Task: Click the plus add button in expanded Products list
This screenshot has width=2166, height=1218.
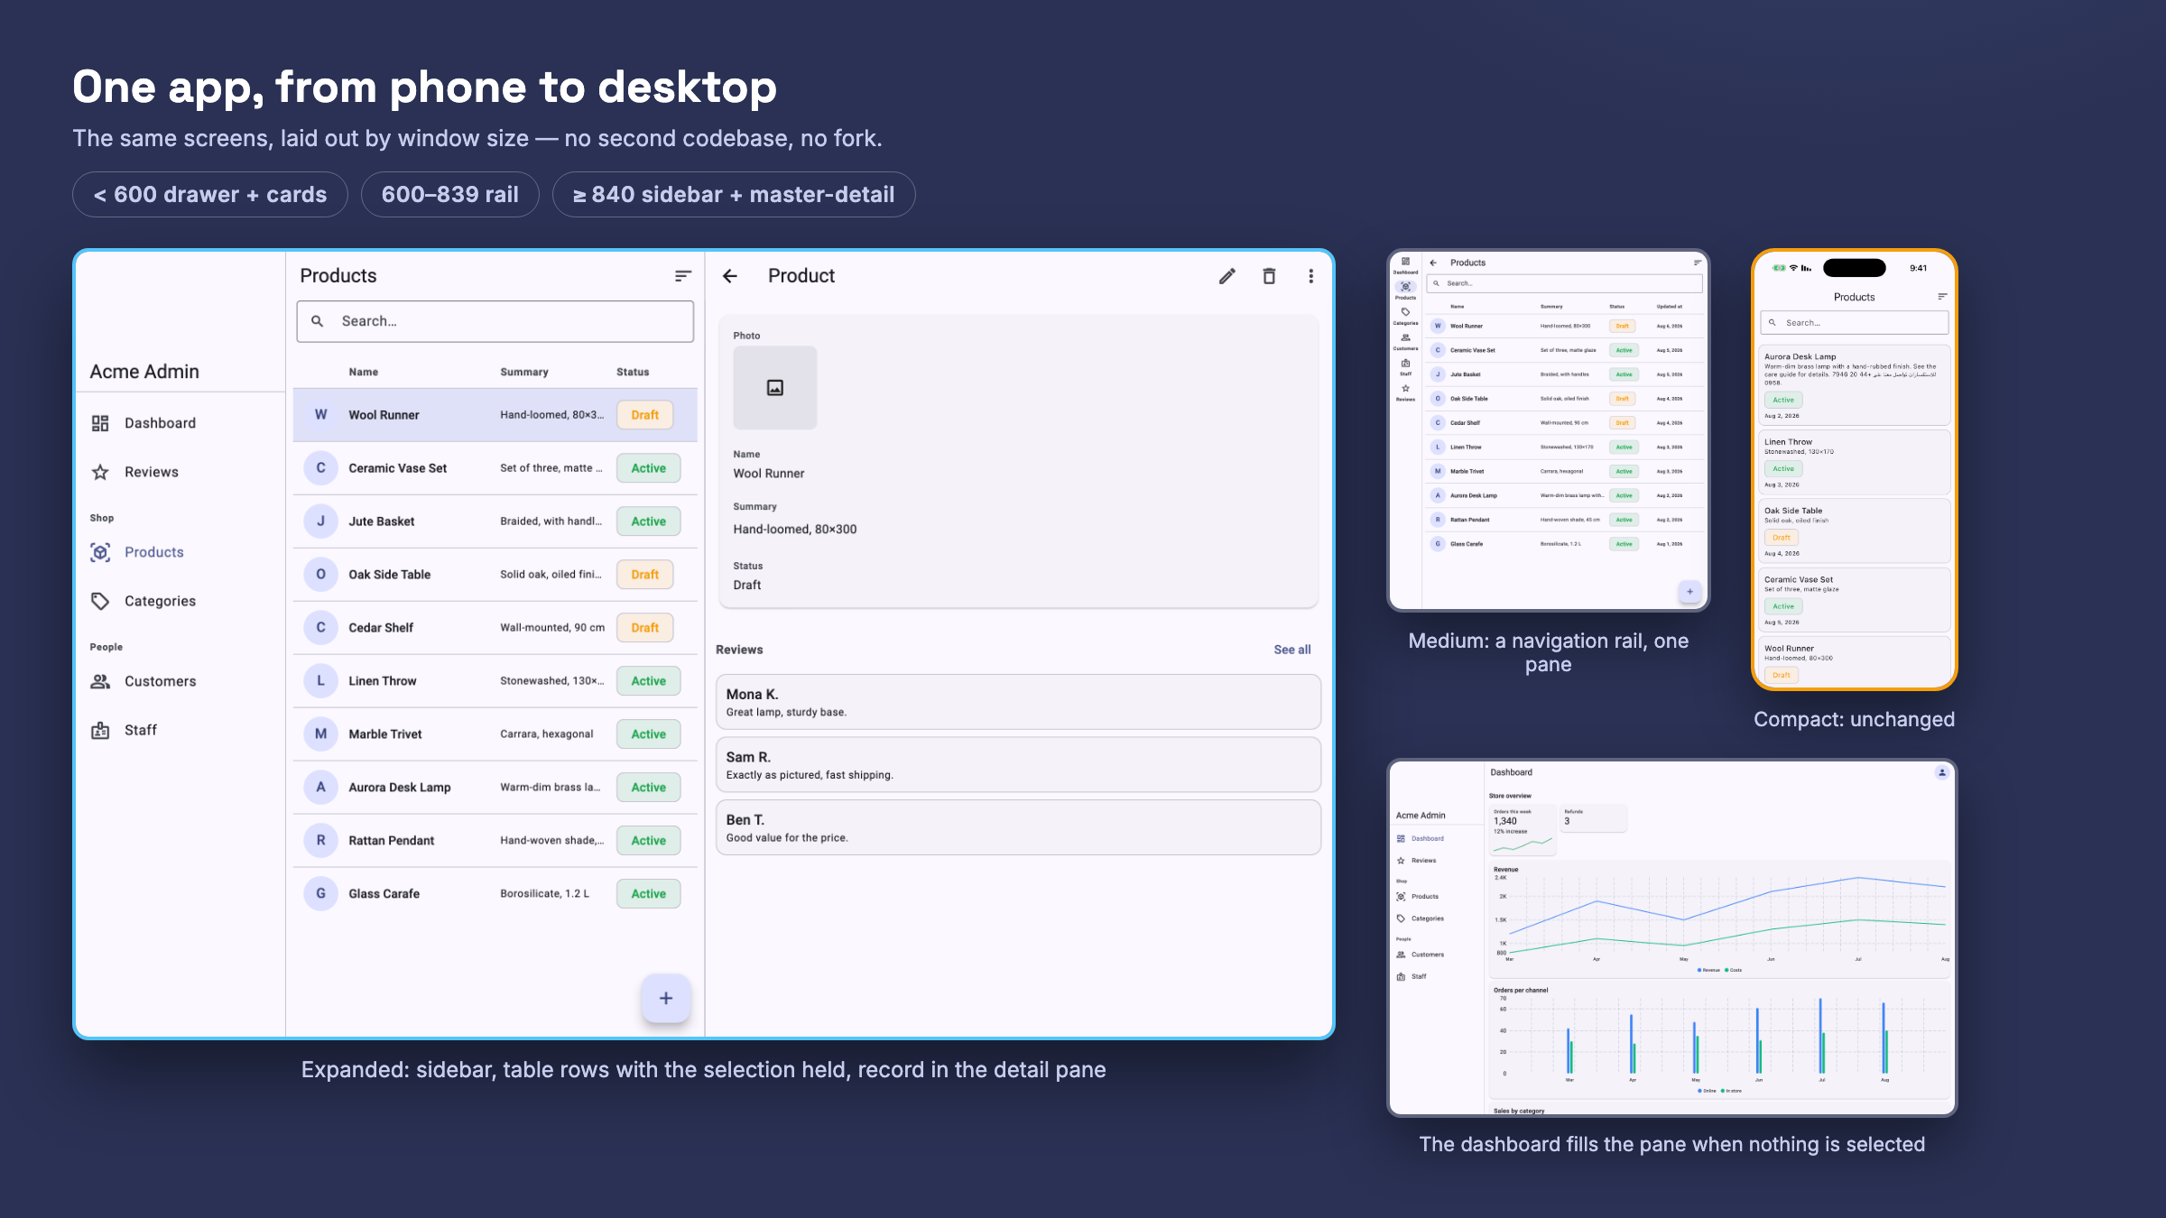Action: [x=666, y=998]
